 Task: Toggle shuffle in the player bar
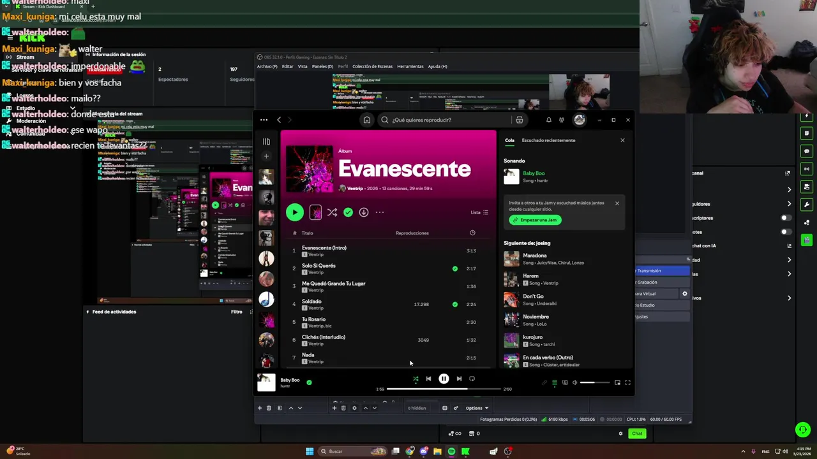(x=416, y=379)
